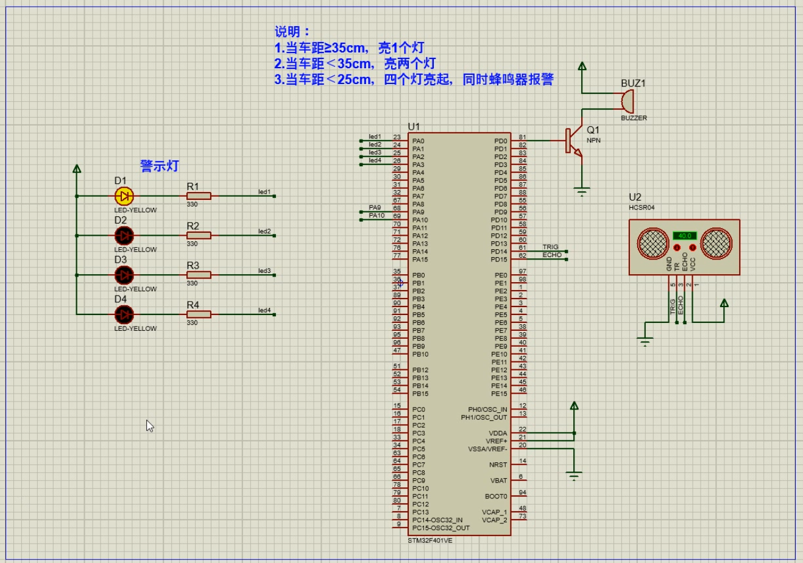Click the power terminal at VDDA/VREF+
Viewport: 803px width, 563px height.
point(574,406)
